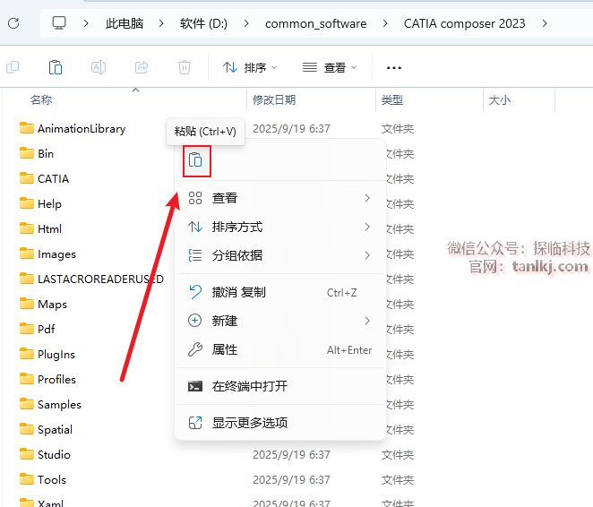This screenshot has width=593, height=507.
Task: Open 新建 submenu in context menu
Action: tap(280, 321)
